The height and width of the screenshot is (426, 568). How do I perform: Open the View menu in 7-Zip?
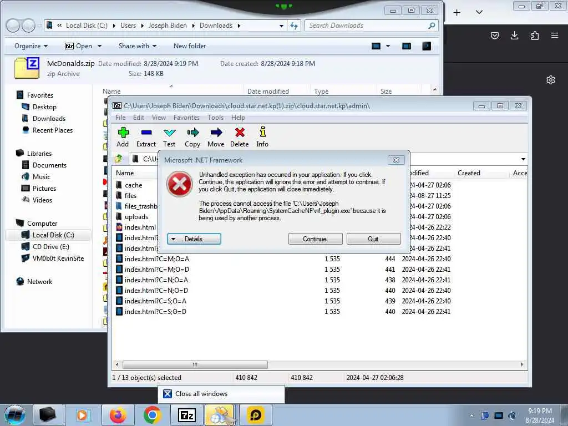coord(159,118)
